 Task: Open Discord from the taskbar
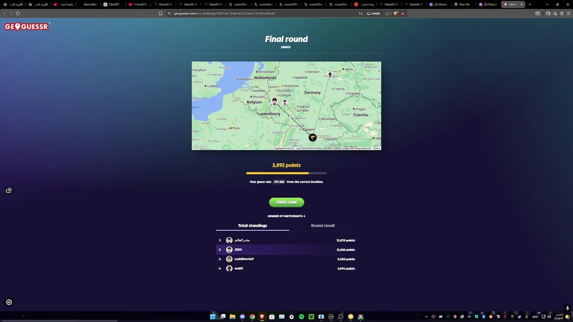[x=242, y=317]
